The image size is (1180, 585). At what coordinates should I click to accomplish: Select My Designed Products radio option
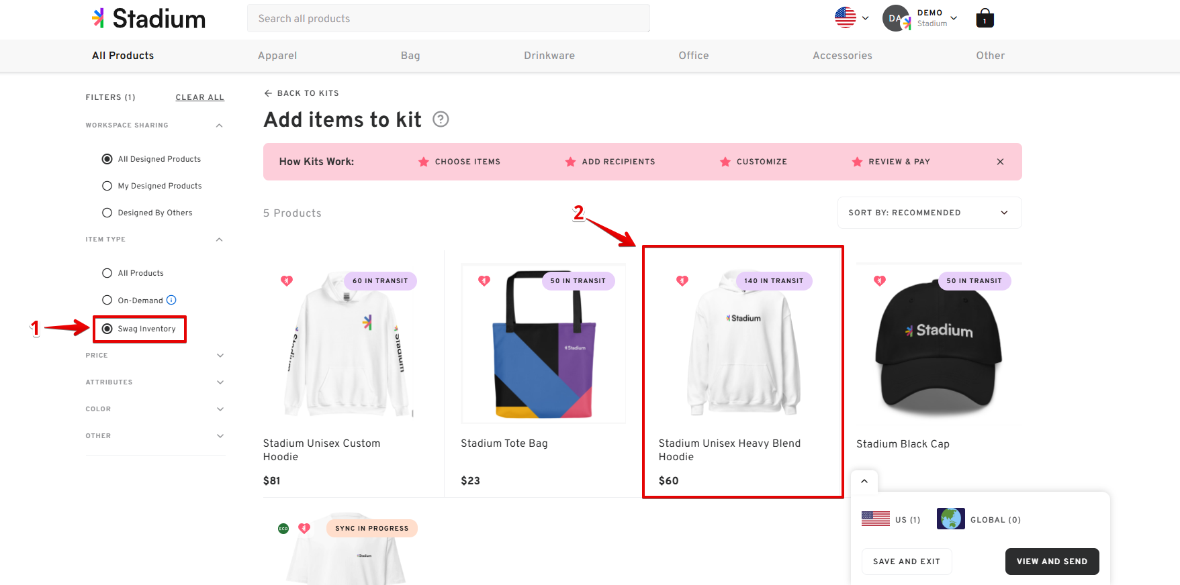(107, 186)
